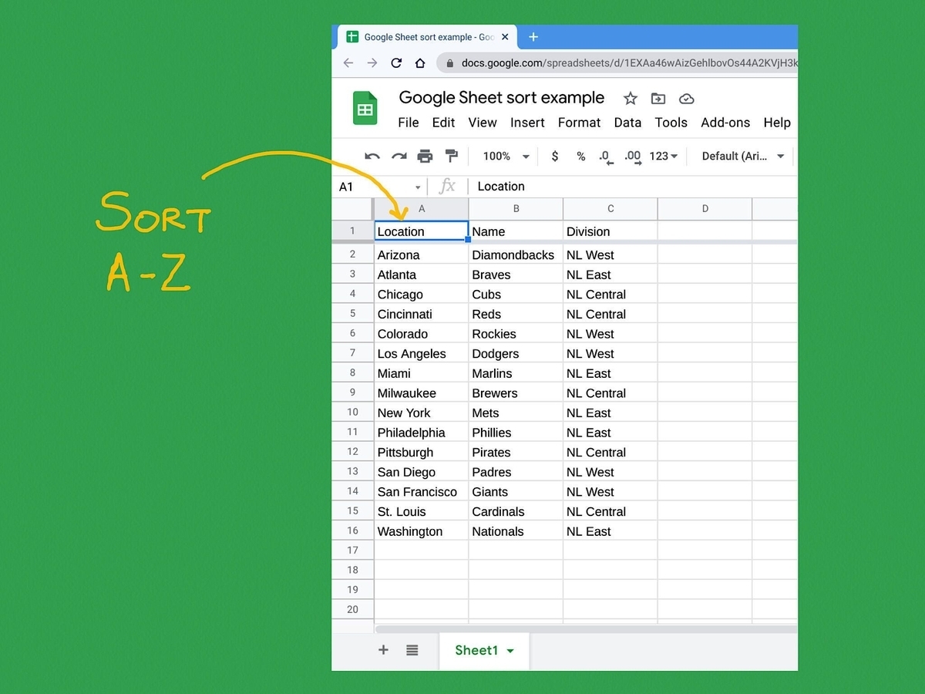Increase decimal places

[x=632, y=156]
